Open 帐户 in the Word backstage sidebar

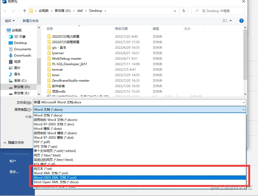tap(13, 161)
